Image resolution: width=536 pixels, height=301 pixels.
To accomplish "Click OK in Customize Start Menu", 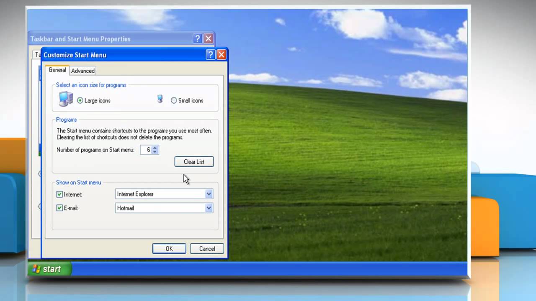I will point(169,249).
